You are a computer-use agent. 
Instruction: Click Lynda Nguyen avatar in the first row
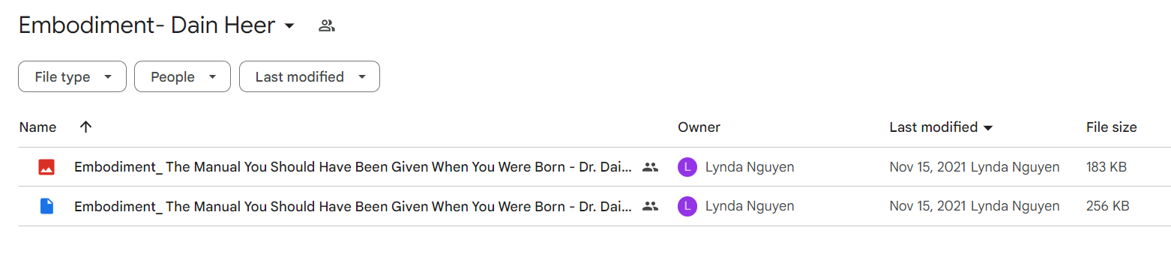tap(687, 167)
